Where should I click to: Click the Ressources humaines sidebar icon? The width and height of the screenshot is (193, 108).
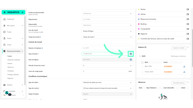[4, 51]
